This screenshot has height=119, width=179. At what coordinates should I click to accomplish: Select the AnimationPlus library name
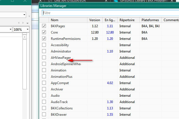(x=62, y=77)
